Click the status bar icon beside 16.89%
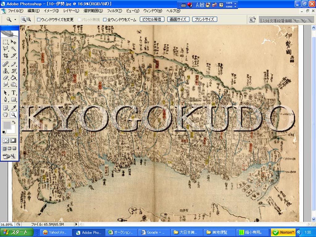 (18, 224)
